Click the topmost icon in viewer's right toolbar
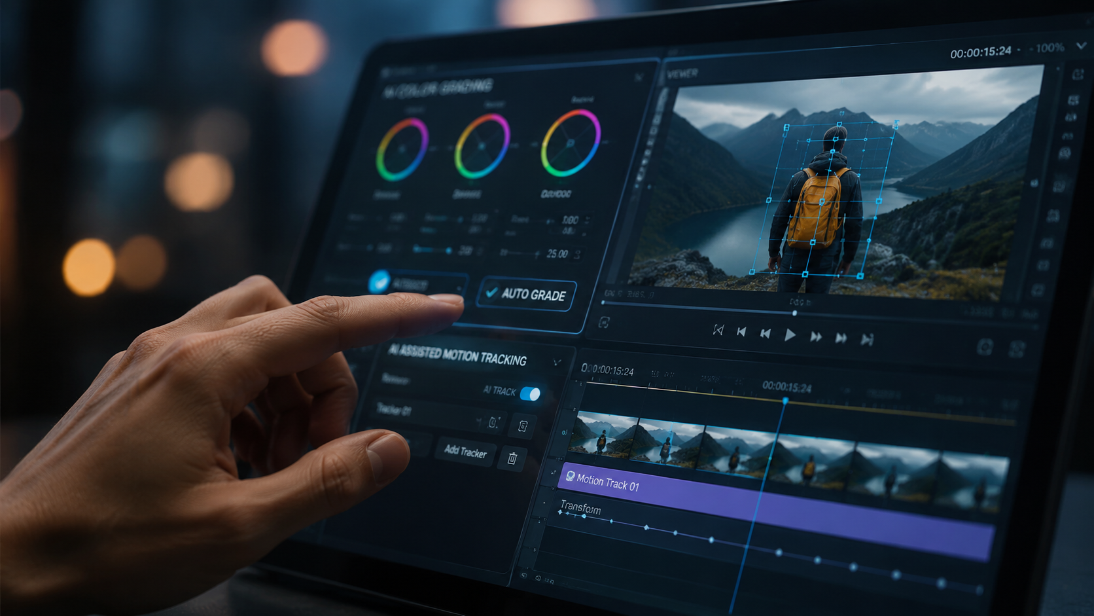The width and height of the screenshot is (1094, 616). point(1078,75)
